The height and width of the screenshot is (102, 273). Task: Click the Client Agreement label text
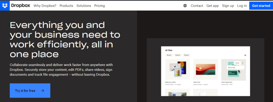(x=227, y=82)
